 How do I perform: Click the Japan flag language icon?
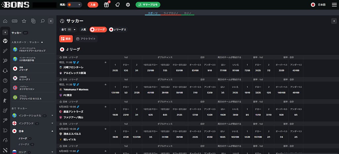click(313, 5)
